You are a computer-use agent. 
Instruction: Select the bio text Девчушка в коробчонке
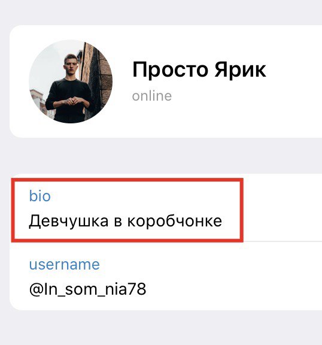pos(126,221)
